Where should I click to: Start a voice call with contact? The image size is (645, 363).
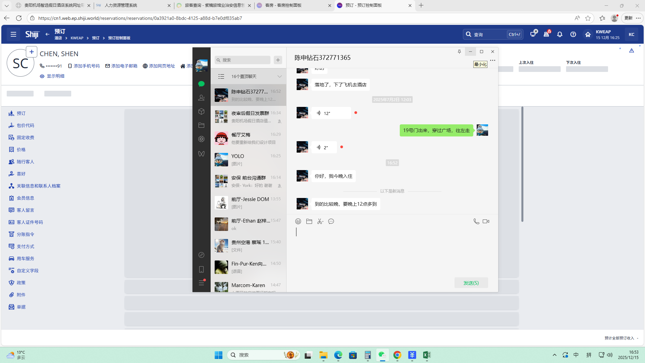[x=476, y=221]
